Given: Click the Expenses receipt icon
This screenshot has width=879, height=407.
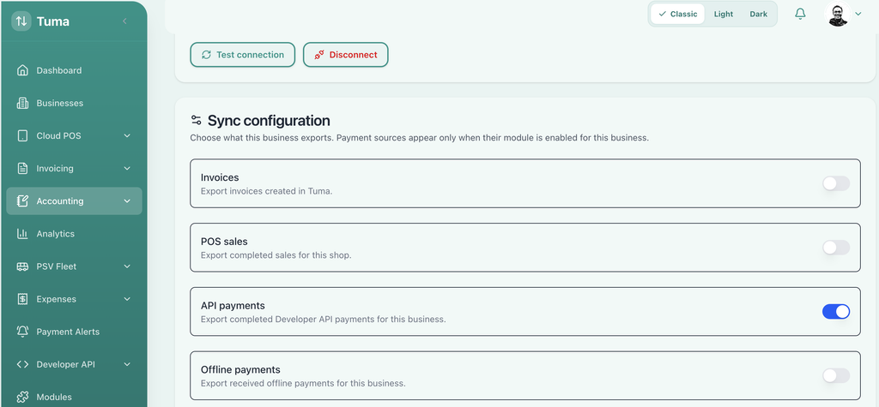Looking at the screenshot, I should pyautogui.click(x=22, y=299).
